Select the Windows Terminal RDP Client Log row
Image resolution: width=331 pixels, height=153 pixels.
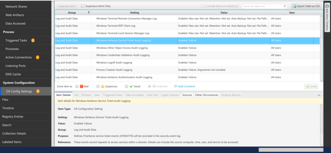tap(187, 26)
